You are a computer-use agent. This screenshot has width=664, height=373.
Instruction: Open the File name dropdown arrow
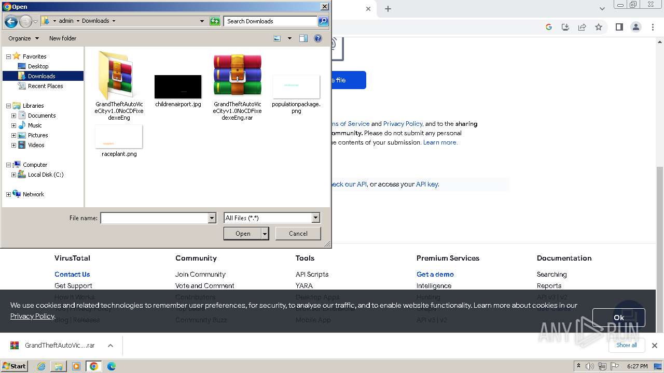pos(212,218)
